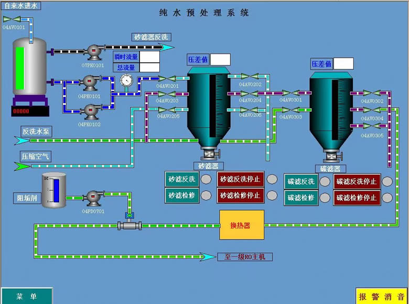
Task: Toggle indicator light beside 碳滤检修停止
Action: 387,198
